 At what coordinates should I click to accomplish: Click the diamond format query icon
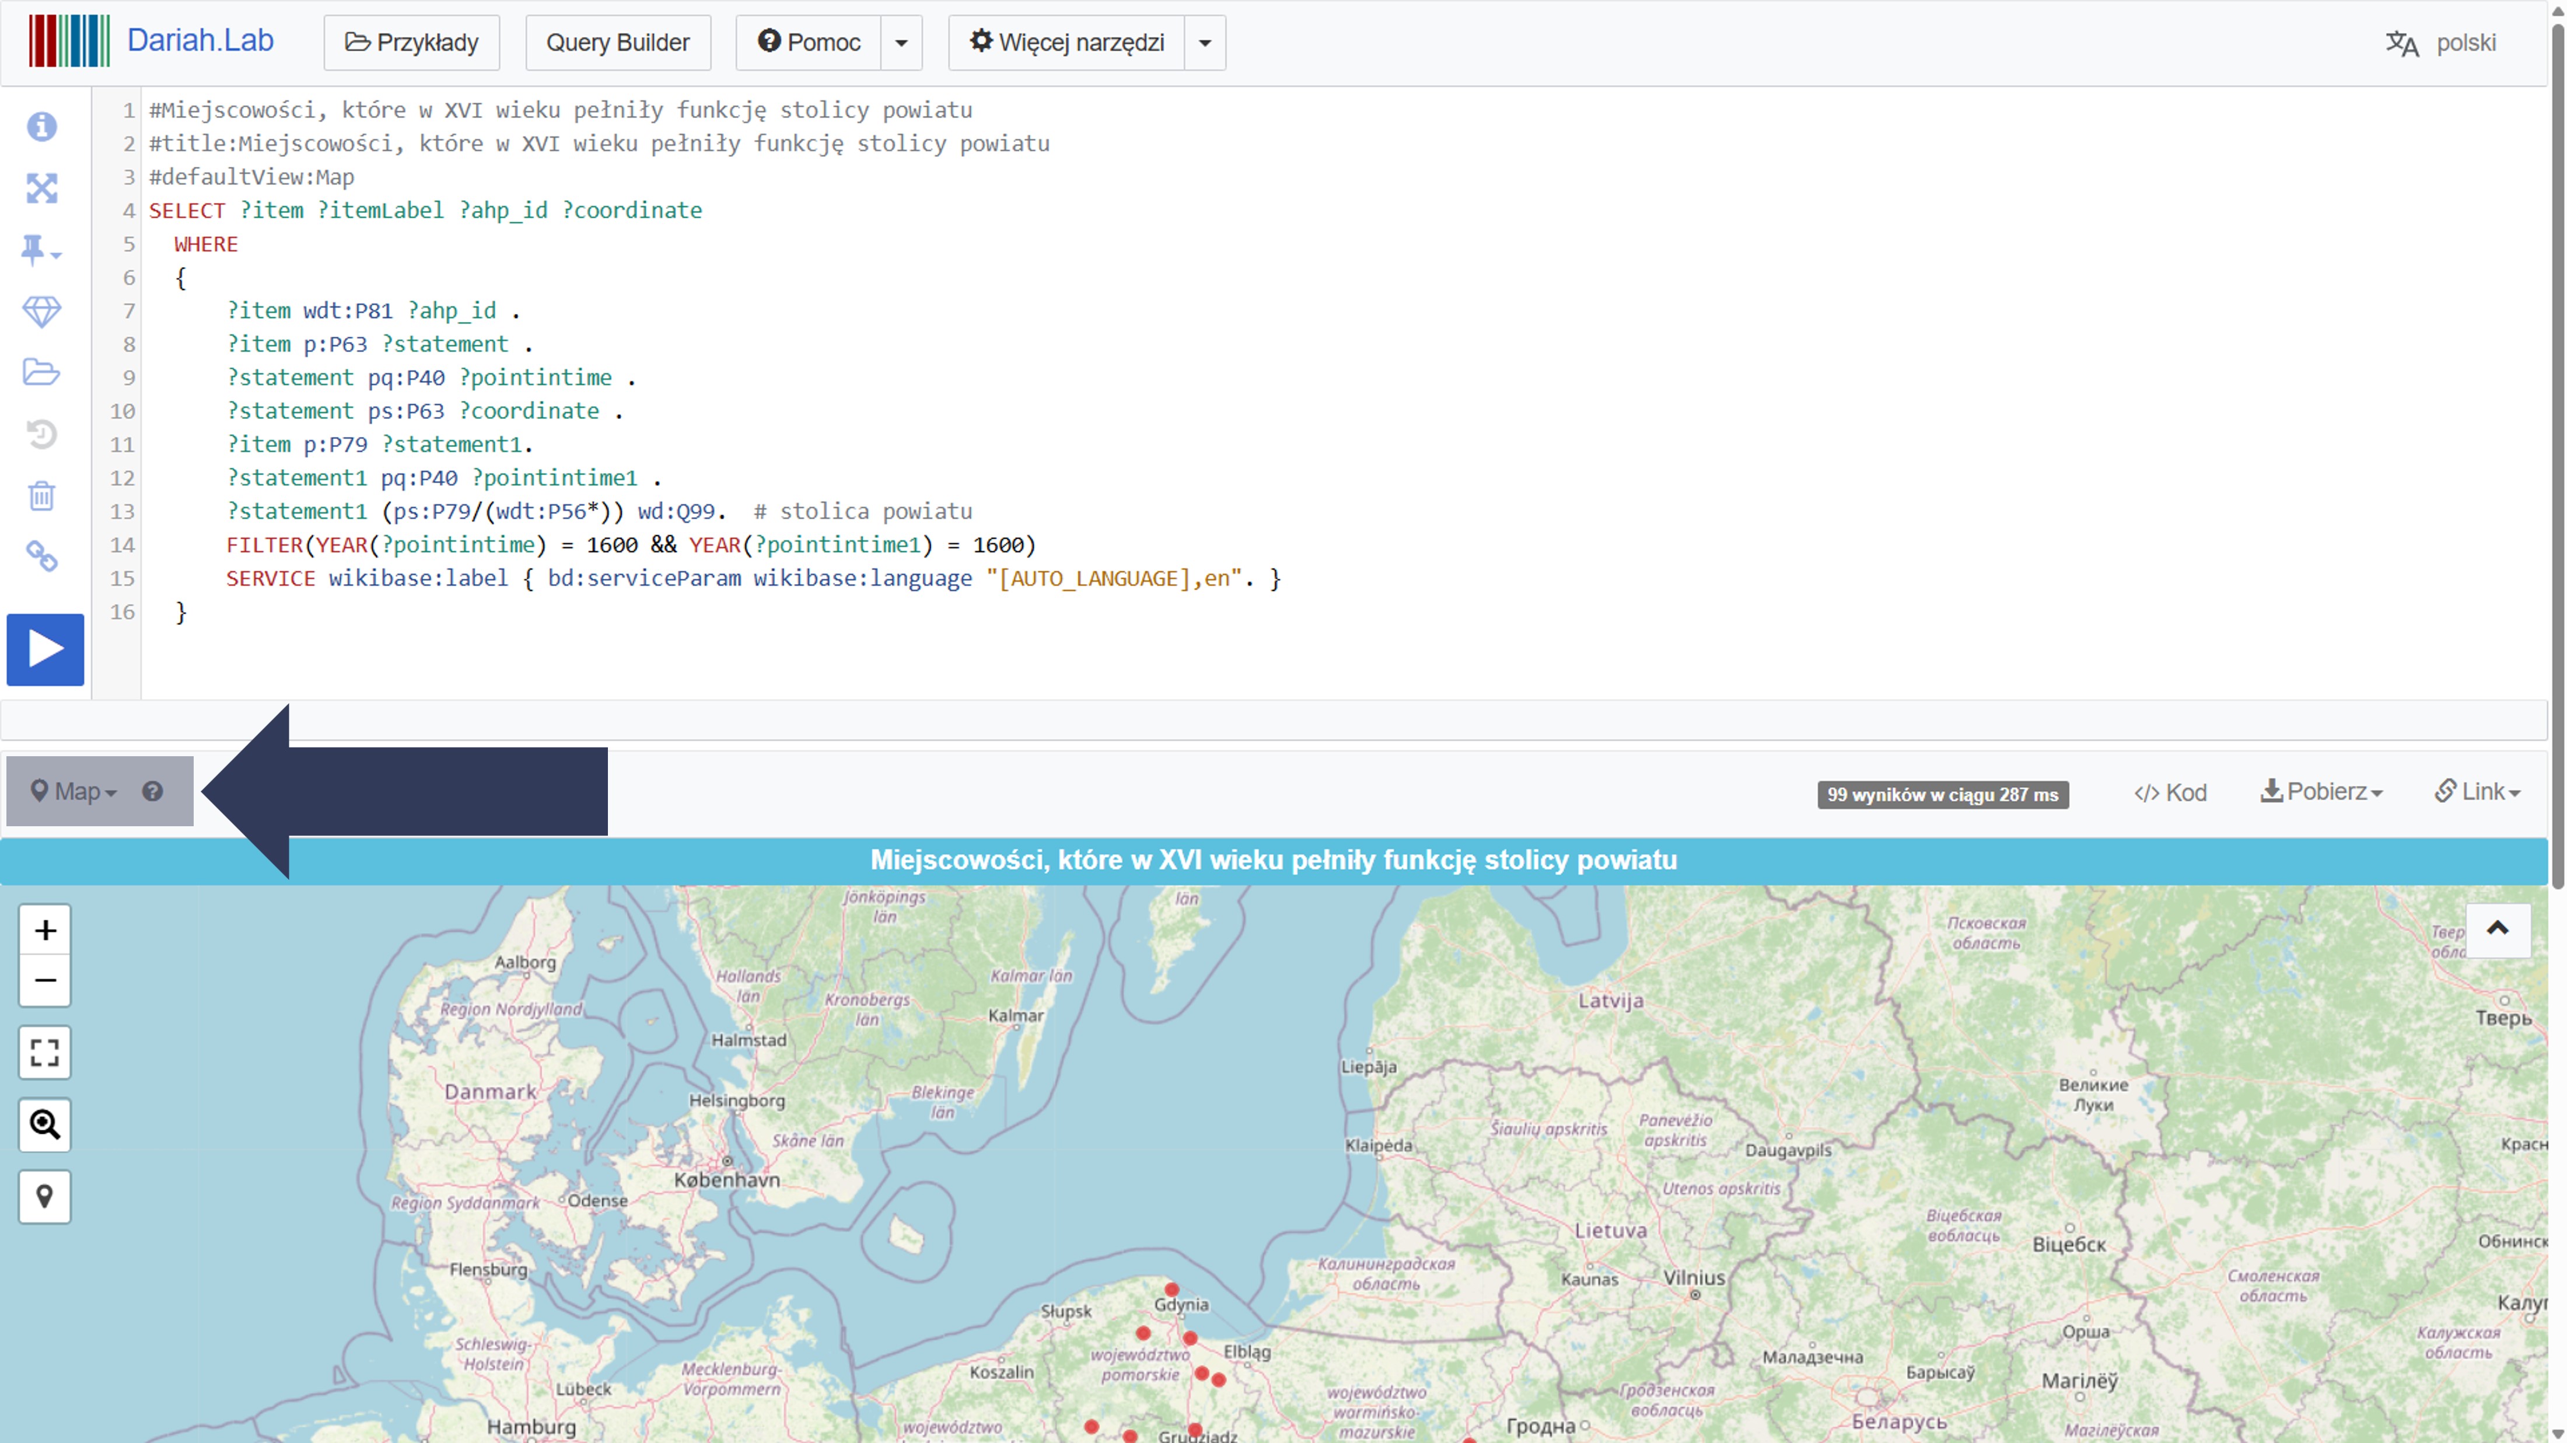tap(41, 312)
